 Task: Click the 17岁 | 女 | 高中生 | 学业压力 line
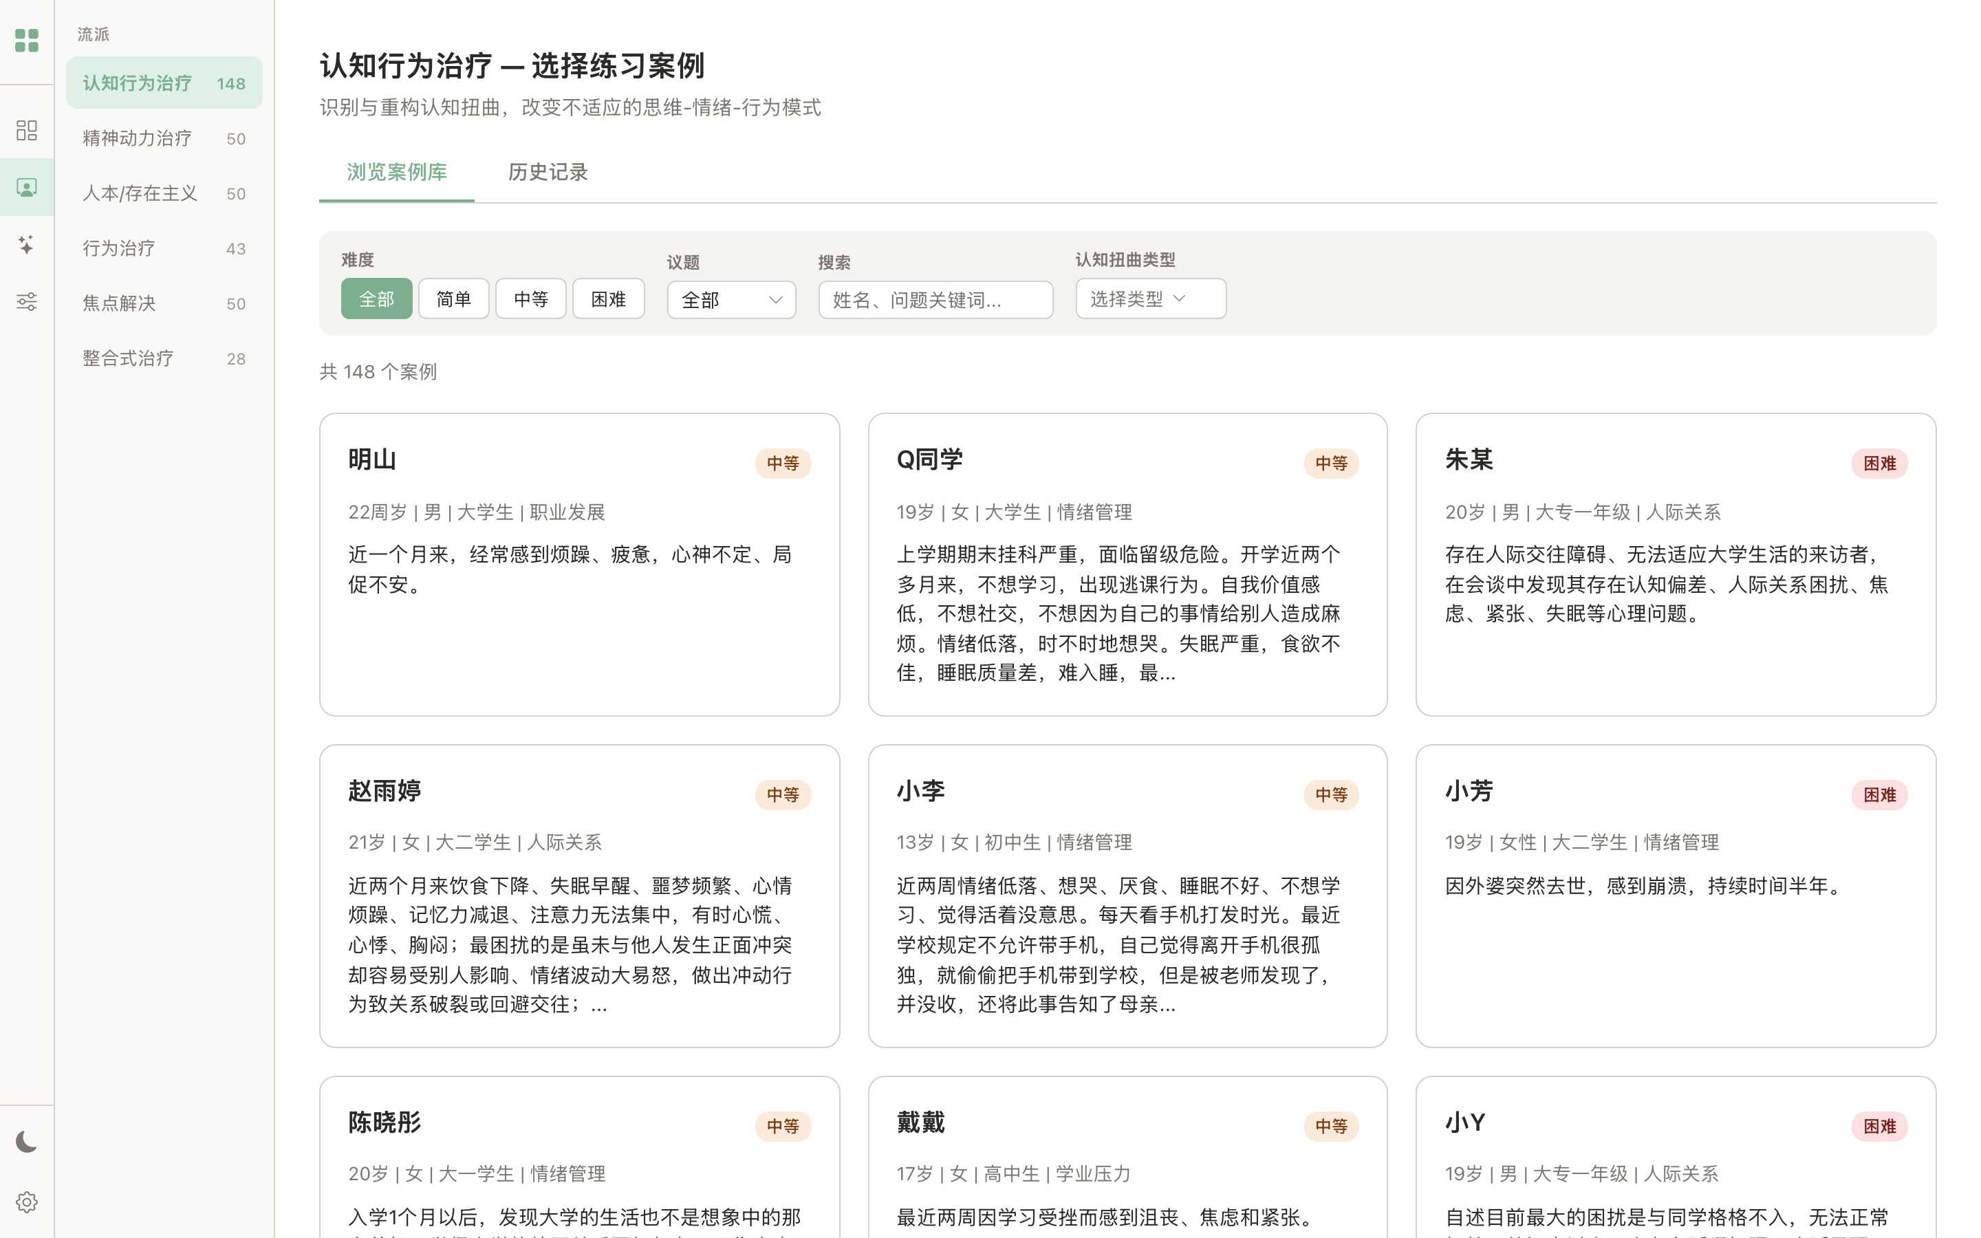(1013, 1174)
